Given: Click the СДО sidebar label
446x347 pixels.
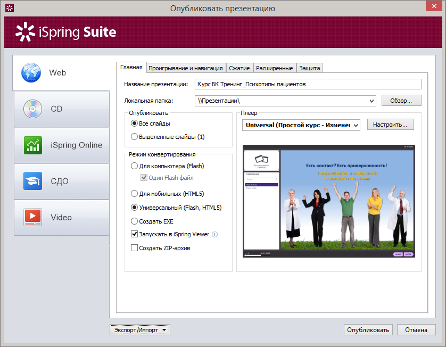Looking at the screenshot, I should [60, 181].
